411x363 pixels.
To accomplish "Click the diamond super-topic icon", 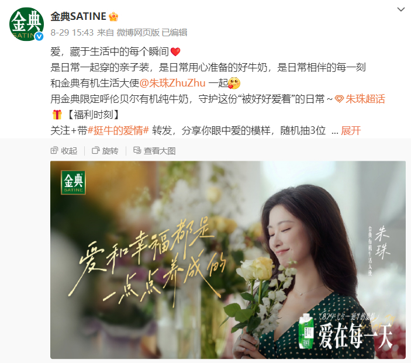I will tap(340, 99).
